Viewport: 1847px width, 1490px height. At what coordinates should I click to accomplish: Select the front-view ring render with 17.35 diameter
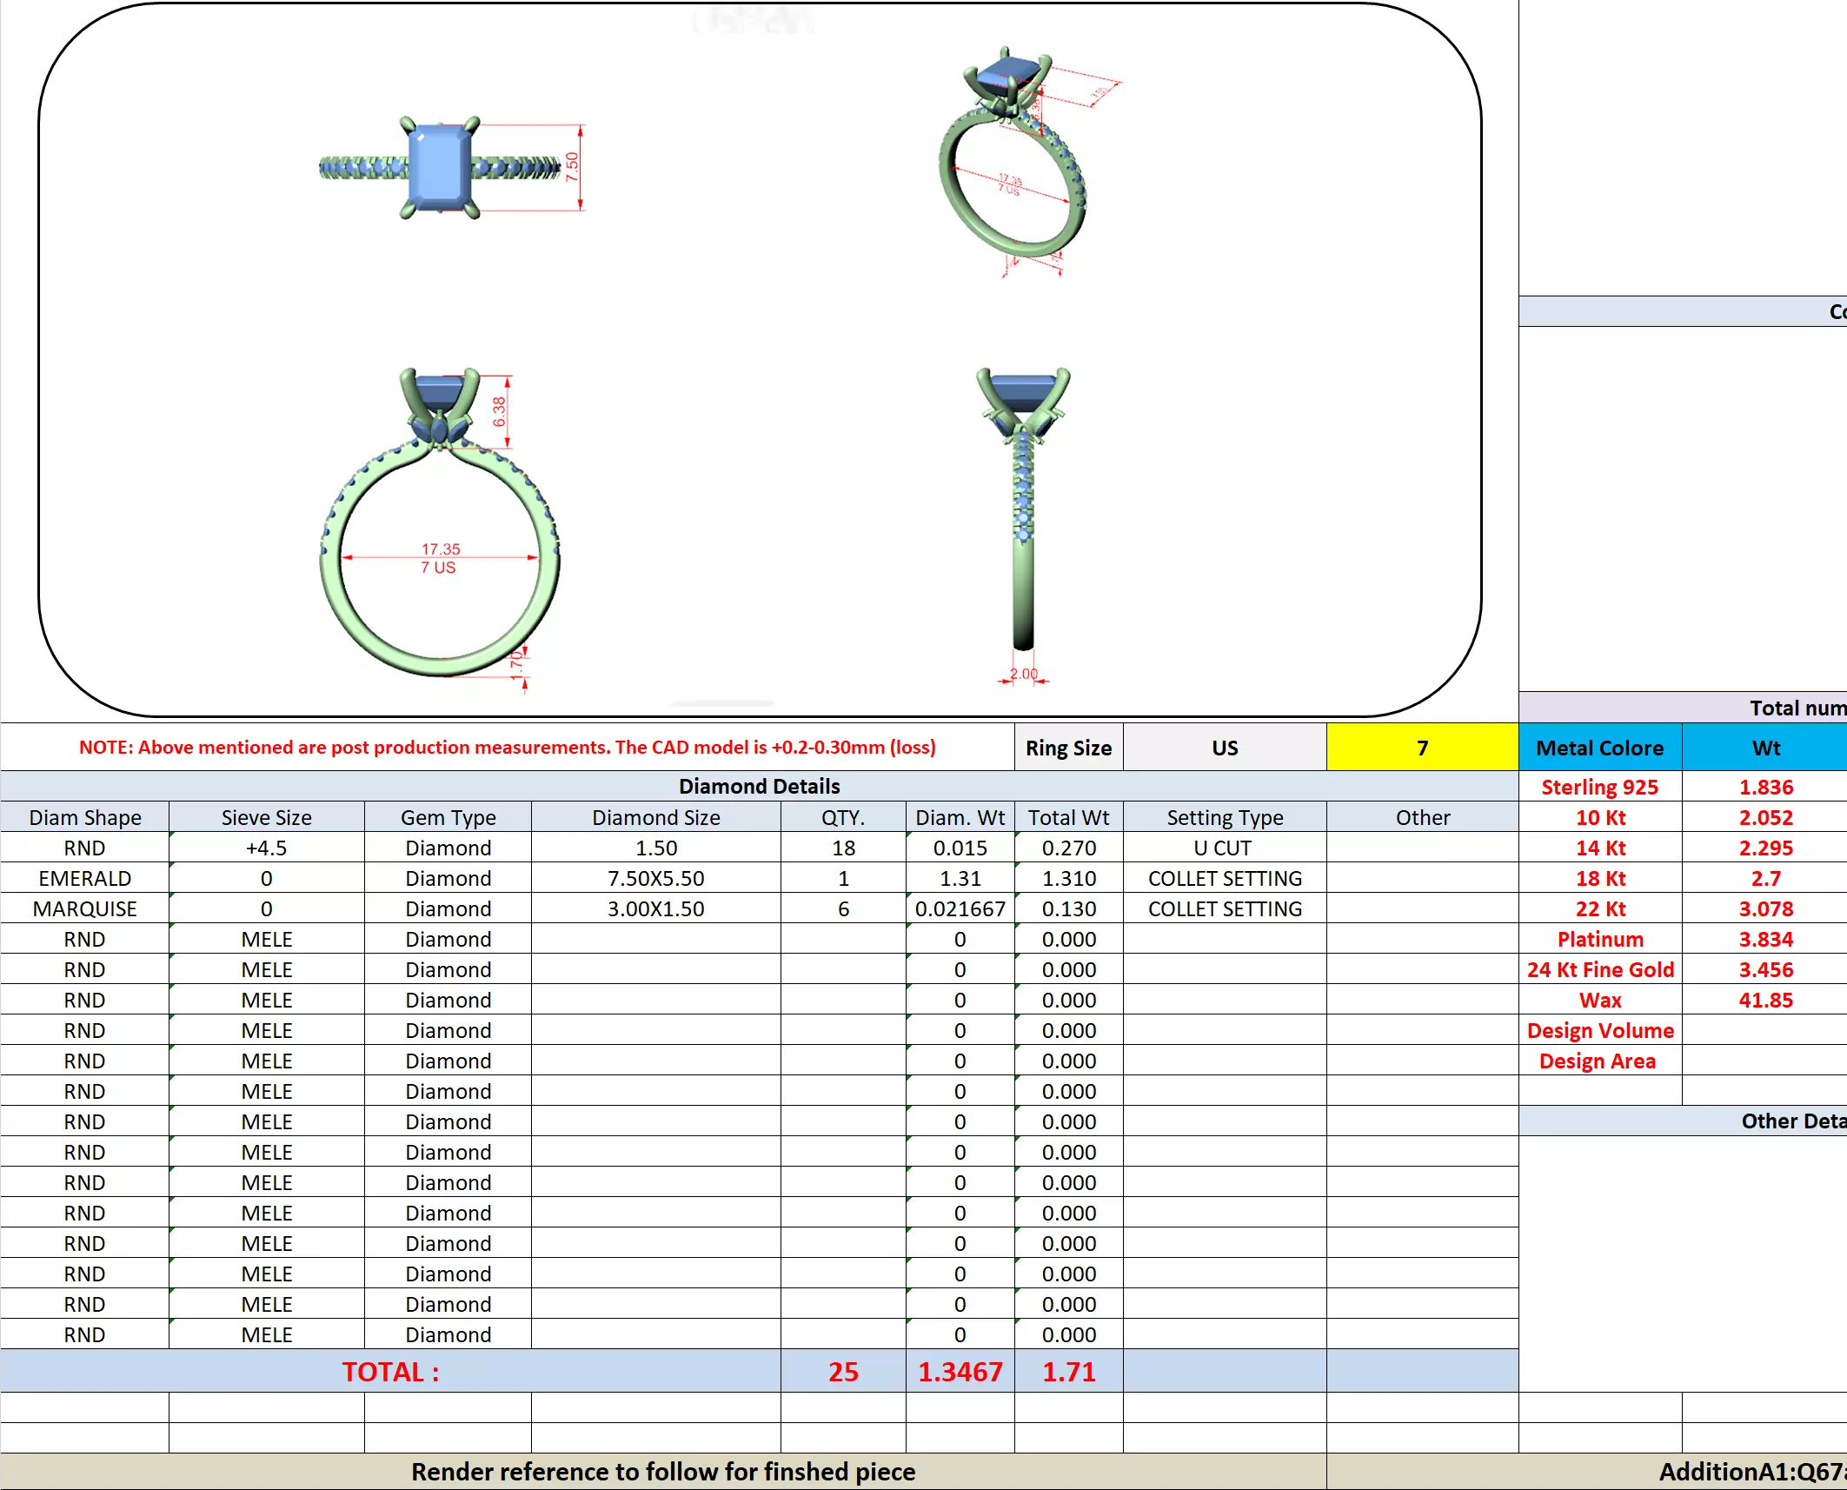[440, 530]
